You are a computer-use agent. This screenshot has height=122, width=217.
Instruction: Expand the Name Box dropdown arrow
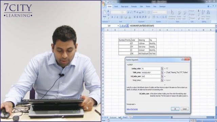click(x=118, y=26)
